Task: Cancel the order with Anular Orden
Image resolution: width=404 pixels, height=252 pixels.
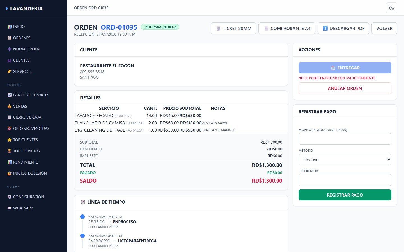Action: (345, 88)
